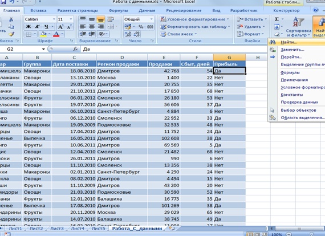Switch to the Формулы ribbon tab
This screenshot has width=325, height=236.
click(118, 11)
